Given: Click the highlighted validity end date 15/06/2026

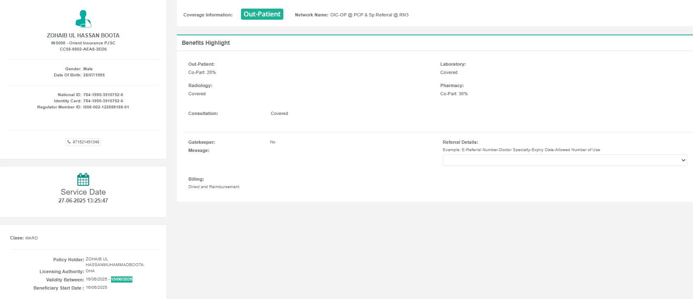Looking at the screenshot, I should (x=122, y=279).
